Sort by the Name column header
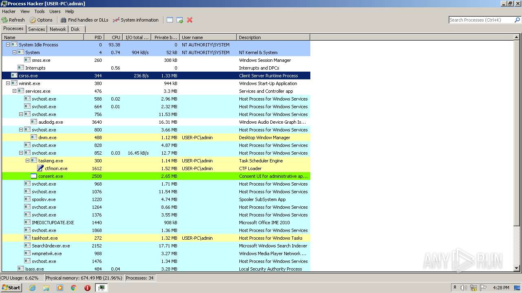Viewport: 522px width, 293px height. (43, 37)
